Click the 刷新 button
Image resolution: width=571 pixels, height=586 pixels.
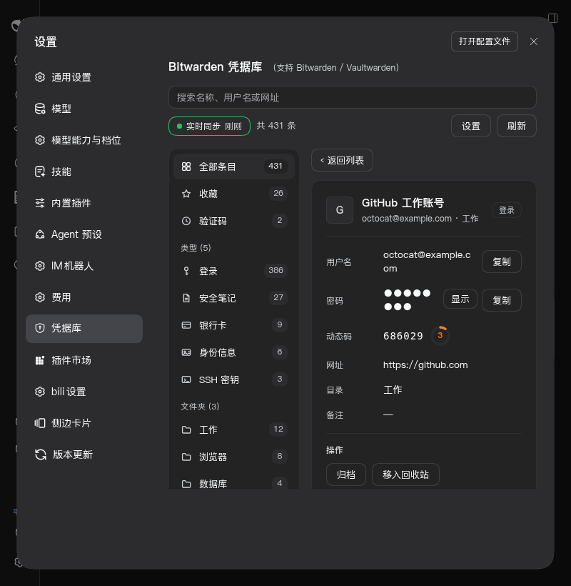coord(517,126)
